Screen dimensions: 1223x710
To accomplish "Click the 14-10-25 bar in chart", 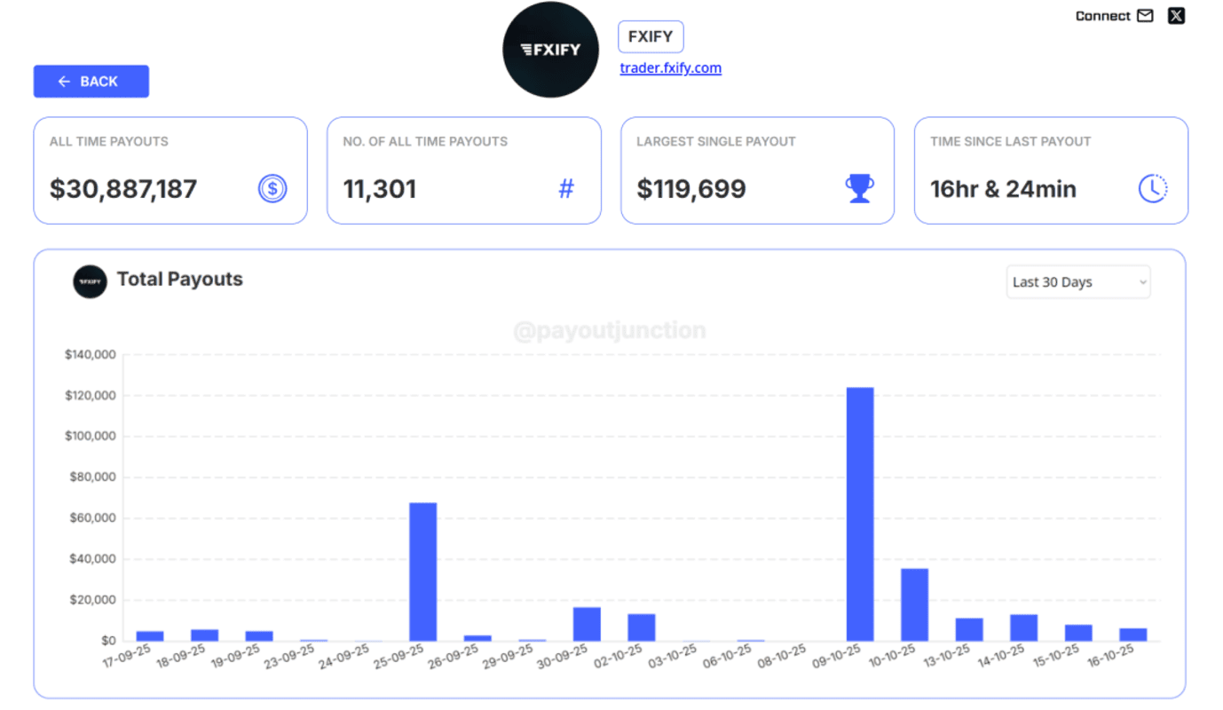I will point(1023,627).
